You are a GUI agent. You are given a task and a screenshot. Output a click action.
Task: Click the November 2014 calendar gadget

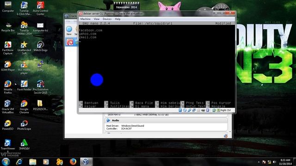coord(126,6)
